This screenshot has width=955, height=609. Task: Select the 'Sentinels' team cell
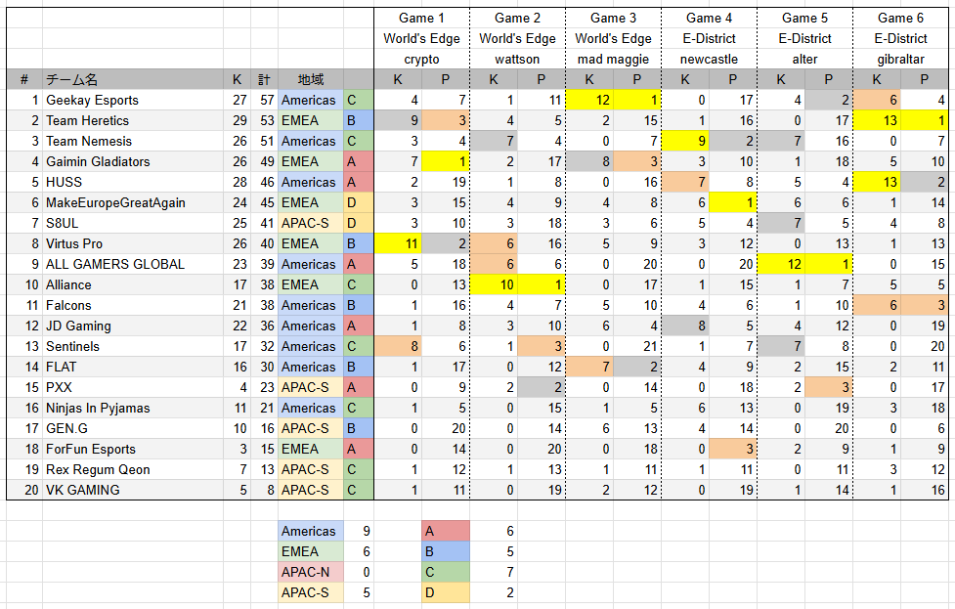(133, 346)
